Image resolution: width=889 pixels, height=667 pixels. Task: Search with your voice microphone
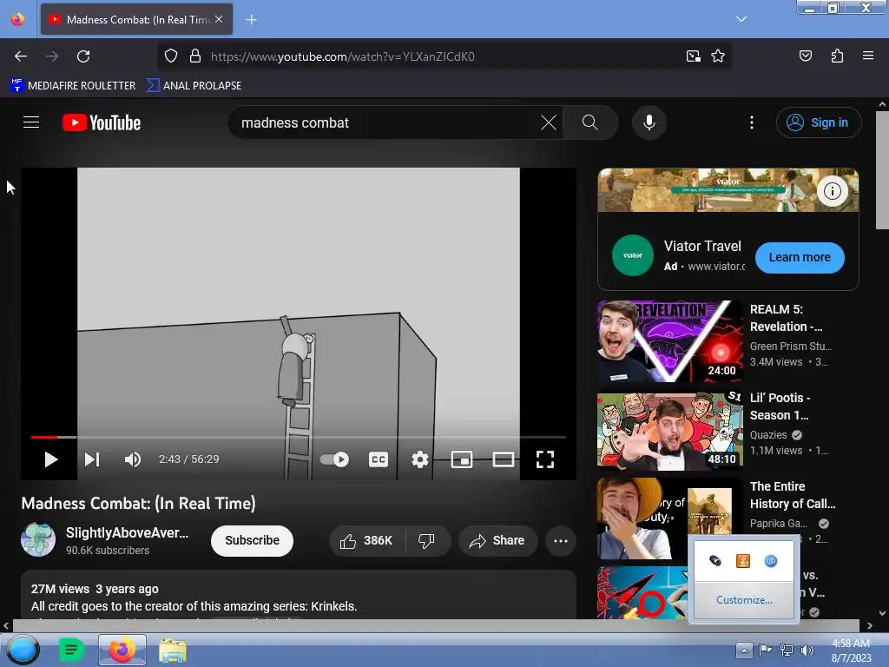tap(649, 122)
